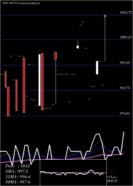Click the 1012.75 price level label
The image size is (133, 186).
tap(126, 12)
